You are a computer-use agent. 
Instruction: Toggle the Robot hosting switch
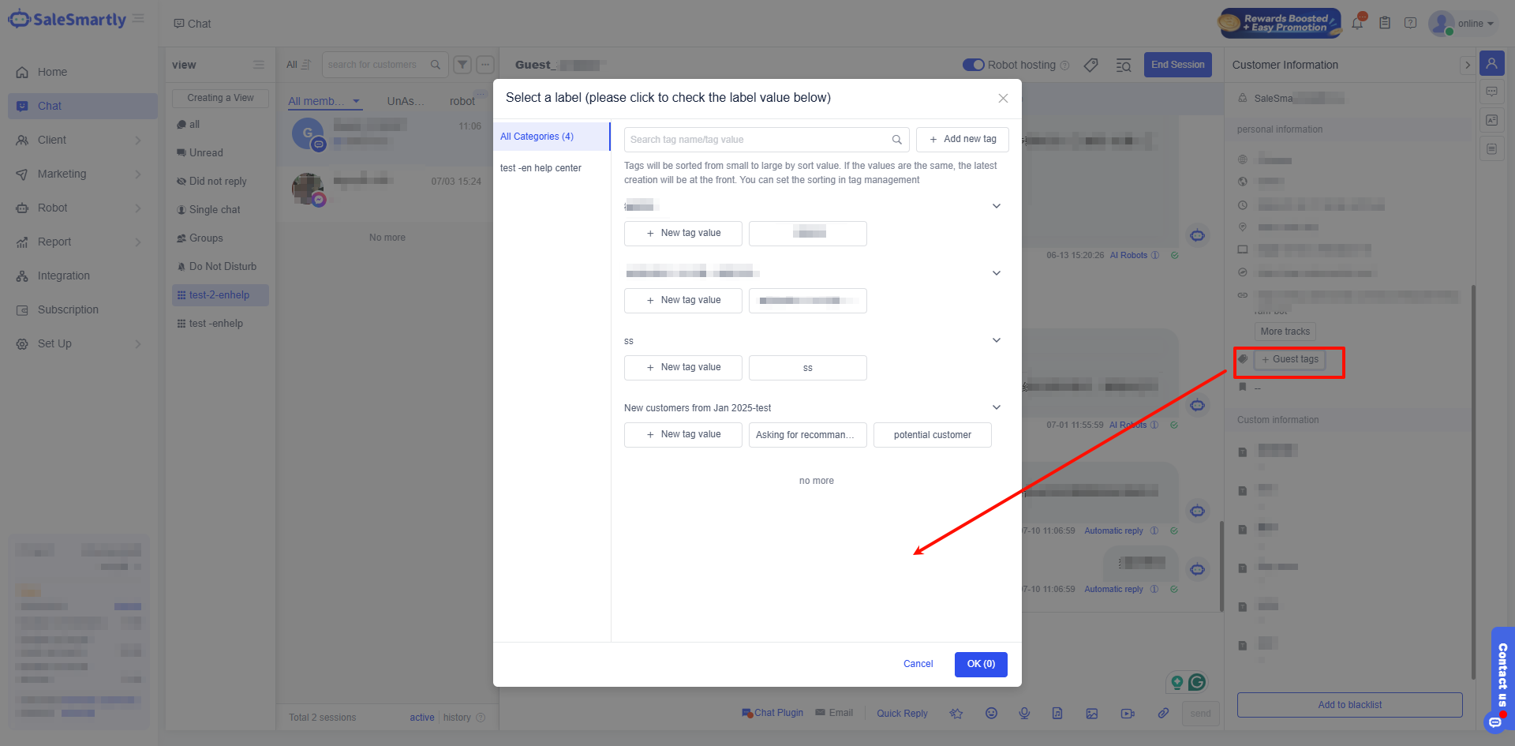tap(973, 65)
